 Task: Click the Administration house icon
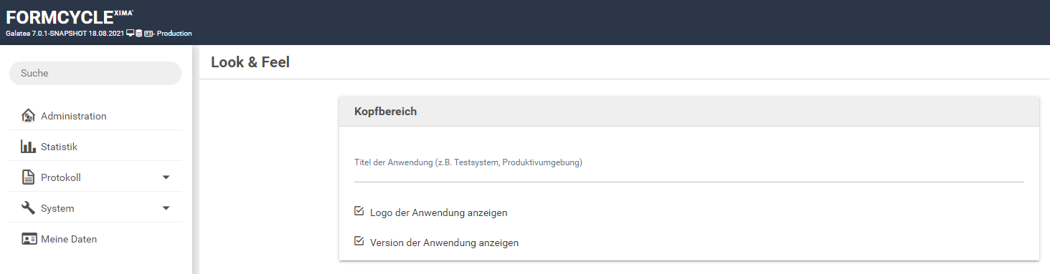click(x=29, y=116)
